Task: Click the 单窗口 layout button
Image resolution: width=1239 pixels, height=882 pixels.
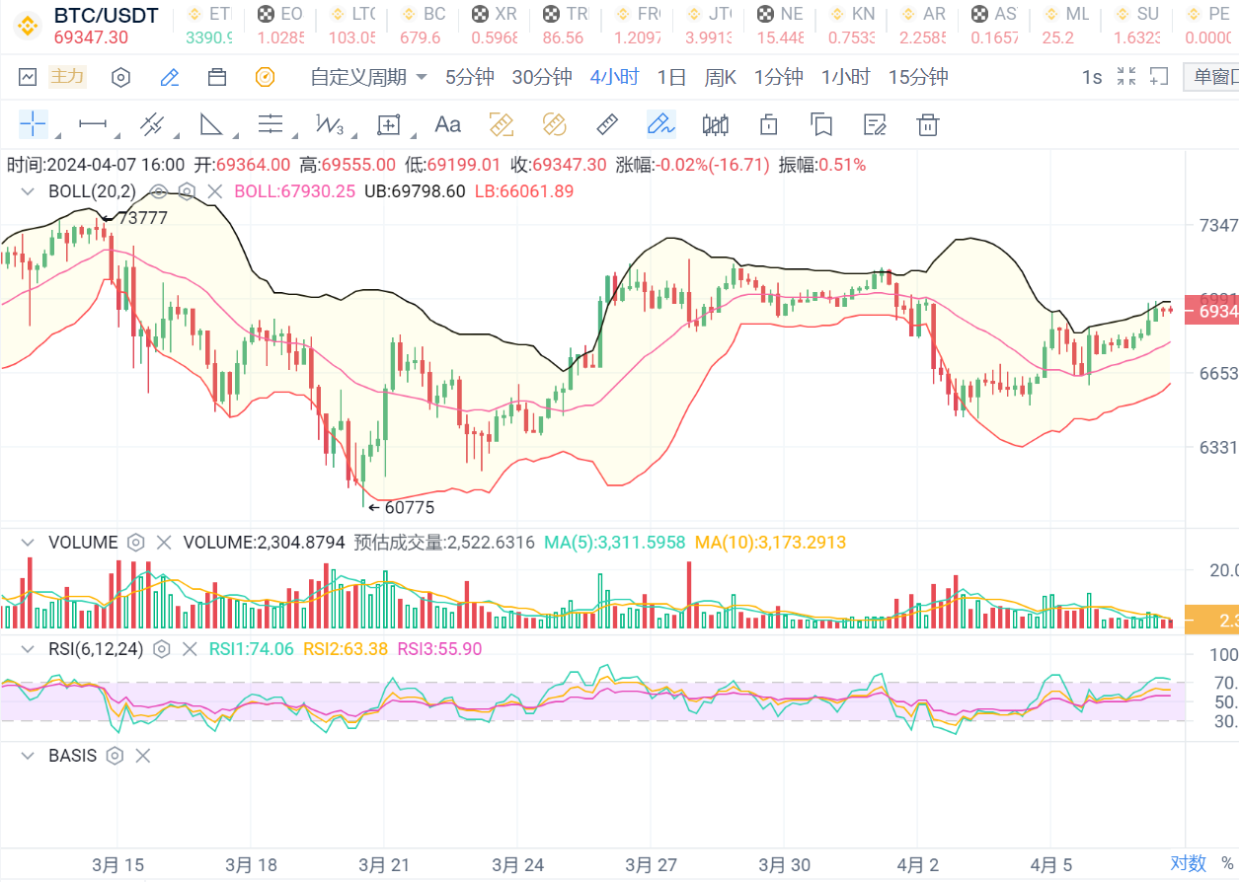Action: [1213, 77]
